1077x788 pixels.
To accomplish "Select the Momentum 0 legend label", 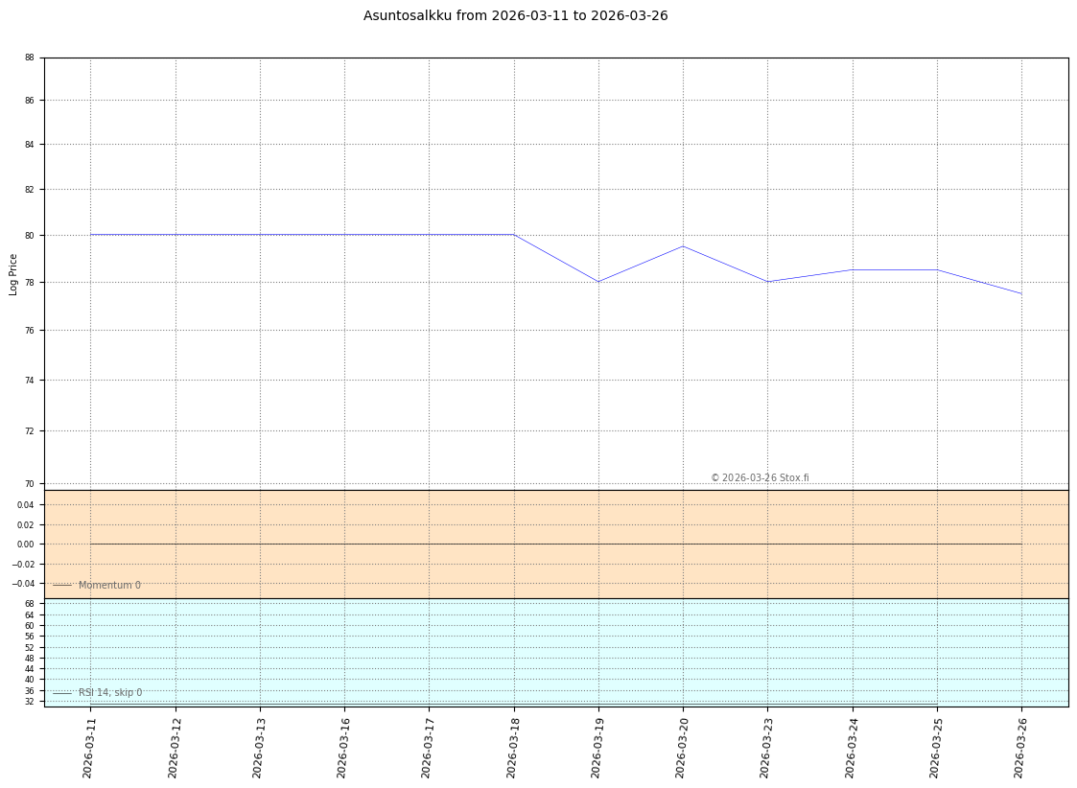I will pyautogui.click(x=109, y=586).
